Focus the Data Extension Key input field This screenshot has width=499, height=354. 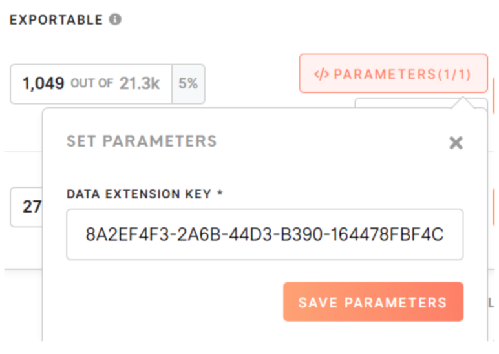264,234
